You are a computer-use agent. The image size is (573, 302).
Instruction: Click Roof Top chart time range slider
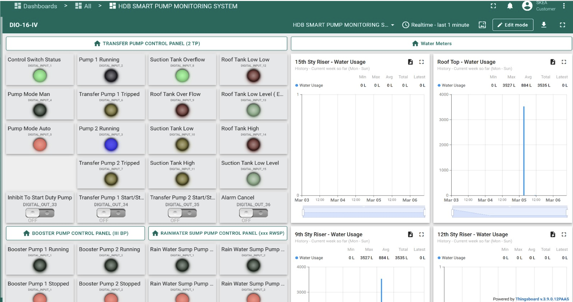click(509, 212)
